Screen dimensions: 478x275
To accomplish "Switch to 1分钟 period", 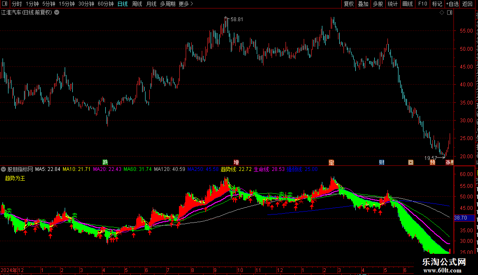I will point(32,4).
